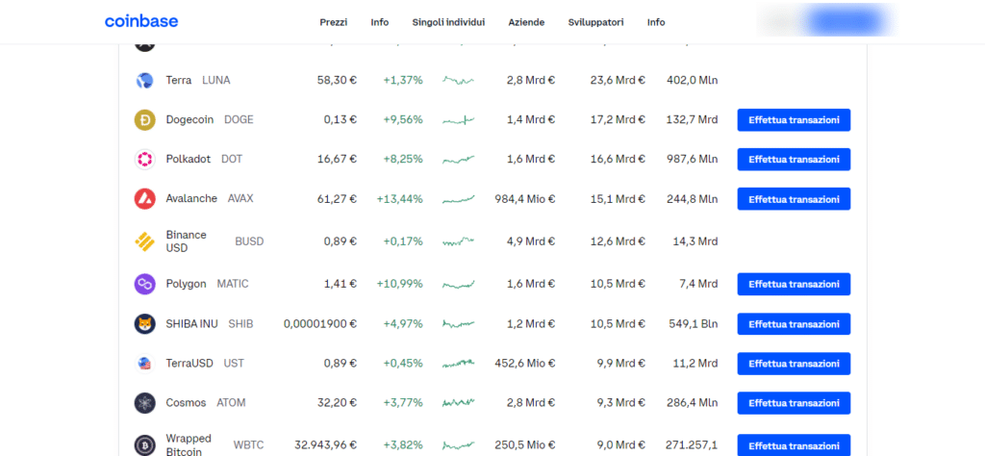Open the Polygon asset name link

click(186, 284)
